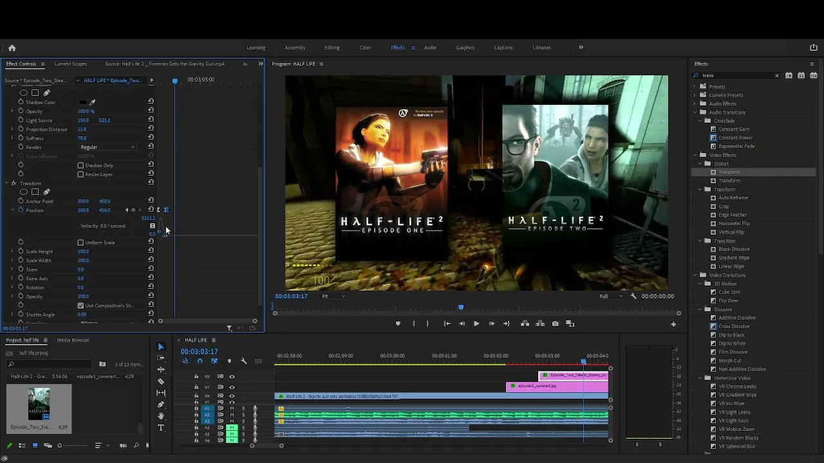This screenshot has width=824, height=463.
Task: Toggle the Position animation stopwatch
Action: tap(21, 210)
